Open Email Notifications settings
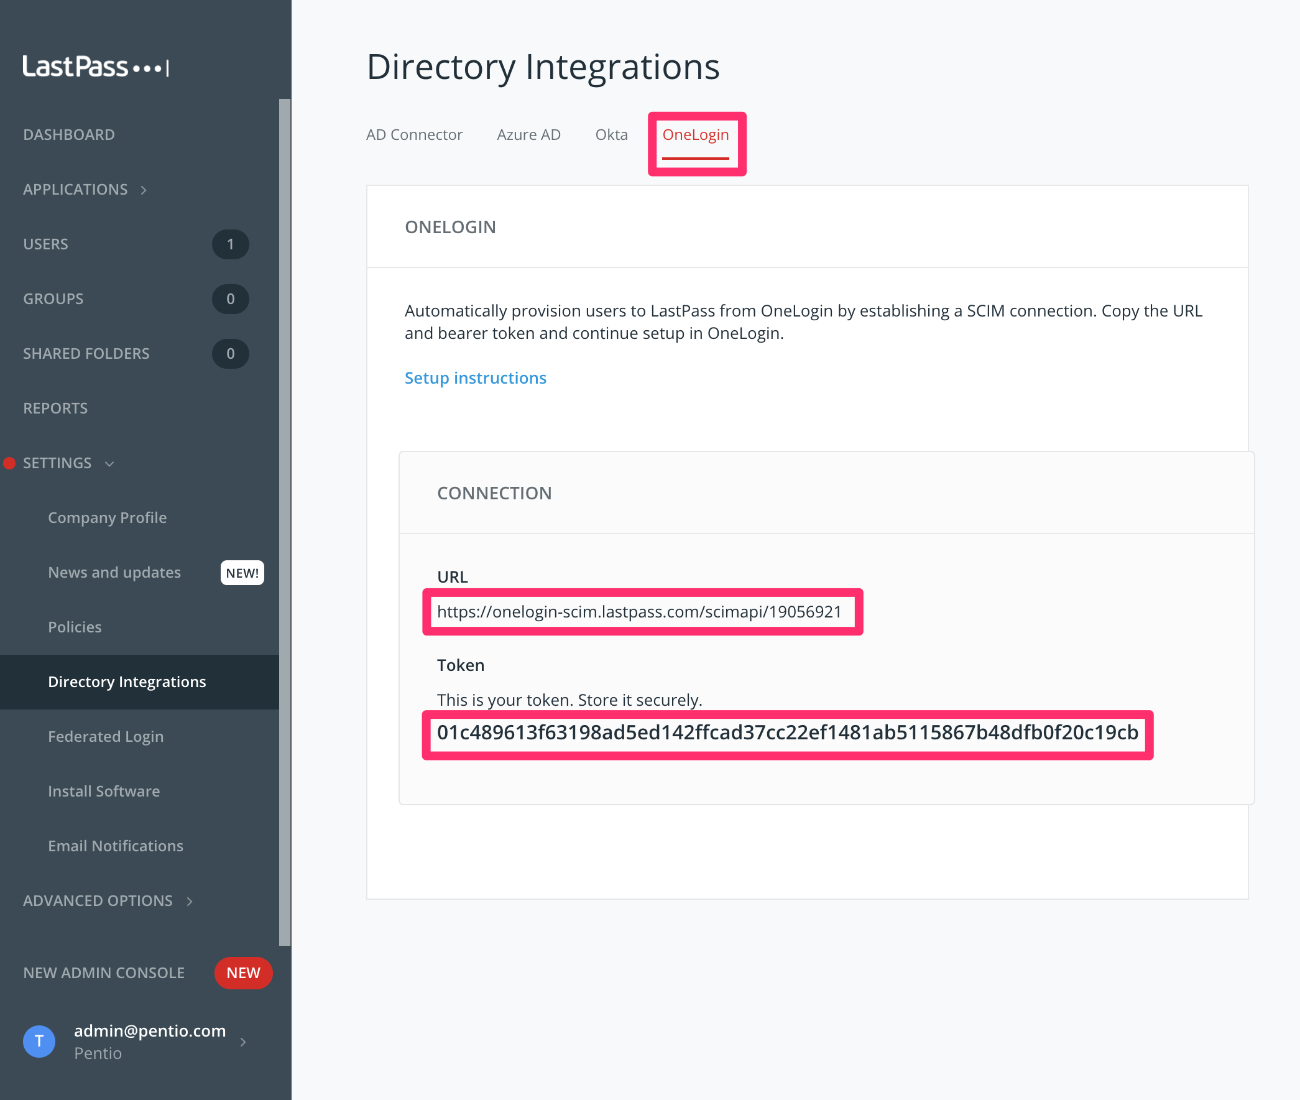 click(x=116, y=846)
